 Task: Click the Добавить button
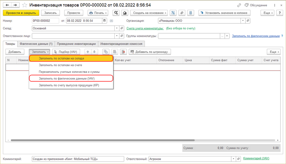coord(15,52)
